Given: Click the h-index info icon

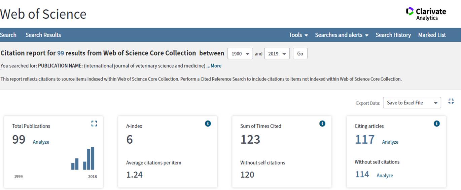Looking at the screenshot, I should pos(208,124).
